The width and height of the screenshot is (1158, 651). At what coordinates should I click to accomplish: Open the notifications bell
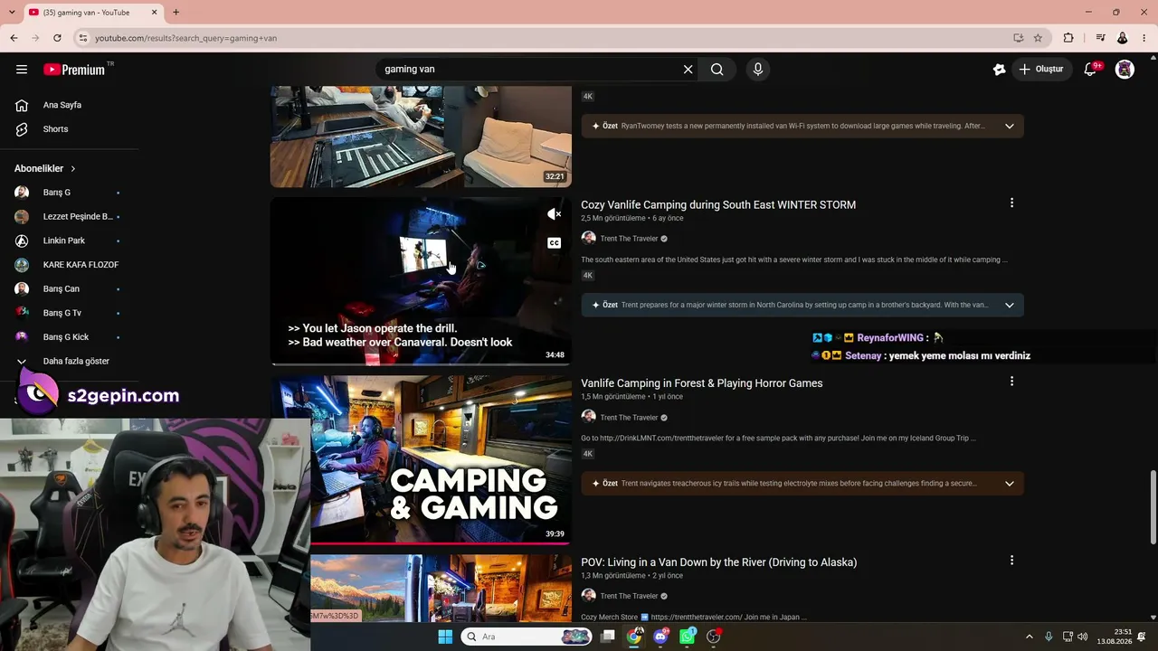pos(1090,70)
